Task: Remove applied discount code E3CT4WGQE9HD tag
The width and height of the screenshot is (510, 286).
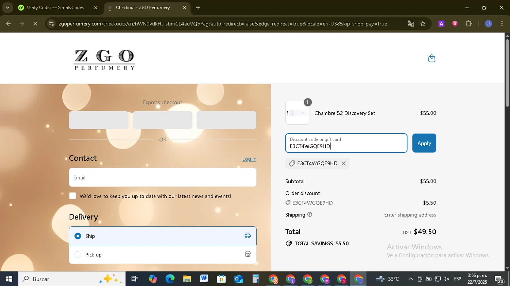Action: pyautogui.click(x=344, y=164)
